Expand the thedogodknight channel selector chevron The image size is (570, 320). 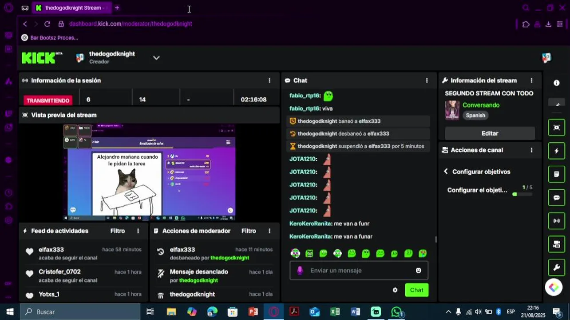tap(156, 58)
